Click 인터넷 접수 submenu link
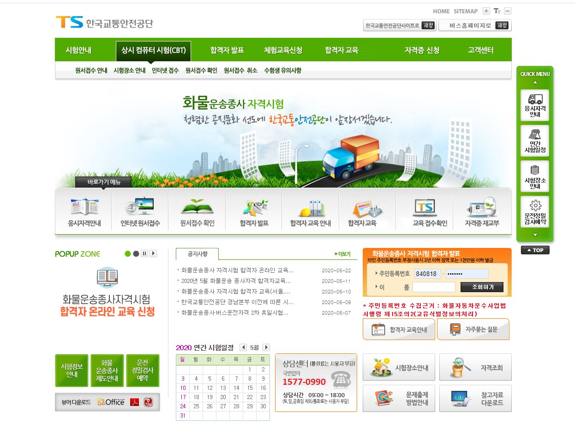 pyautogui.click(x=165, y=71)
